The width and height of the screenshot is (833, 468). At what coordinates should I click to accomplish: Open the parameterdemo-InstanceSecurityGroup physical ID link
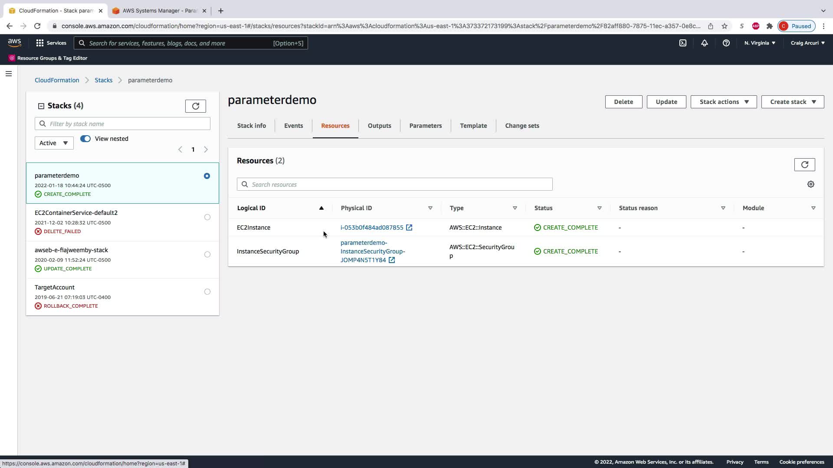pos(372,251)
